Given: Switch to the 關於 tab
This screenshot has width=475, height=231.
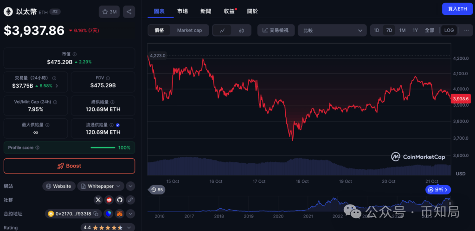Looking at the screenshot, I should (x=252, y=11).
